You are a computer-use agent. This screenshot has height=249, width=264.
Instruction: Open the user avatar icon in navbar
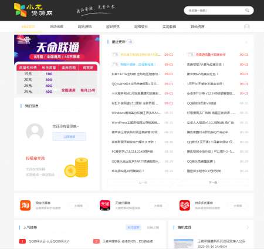(x=247, y=26)
